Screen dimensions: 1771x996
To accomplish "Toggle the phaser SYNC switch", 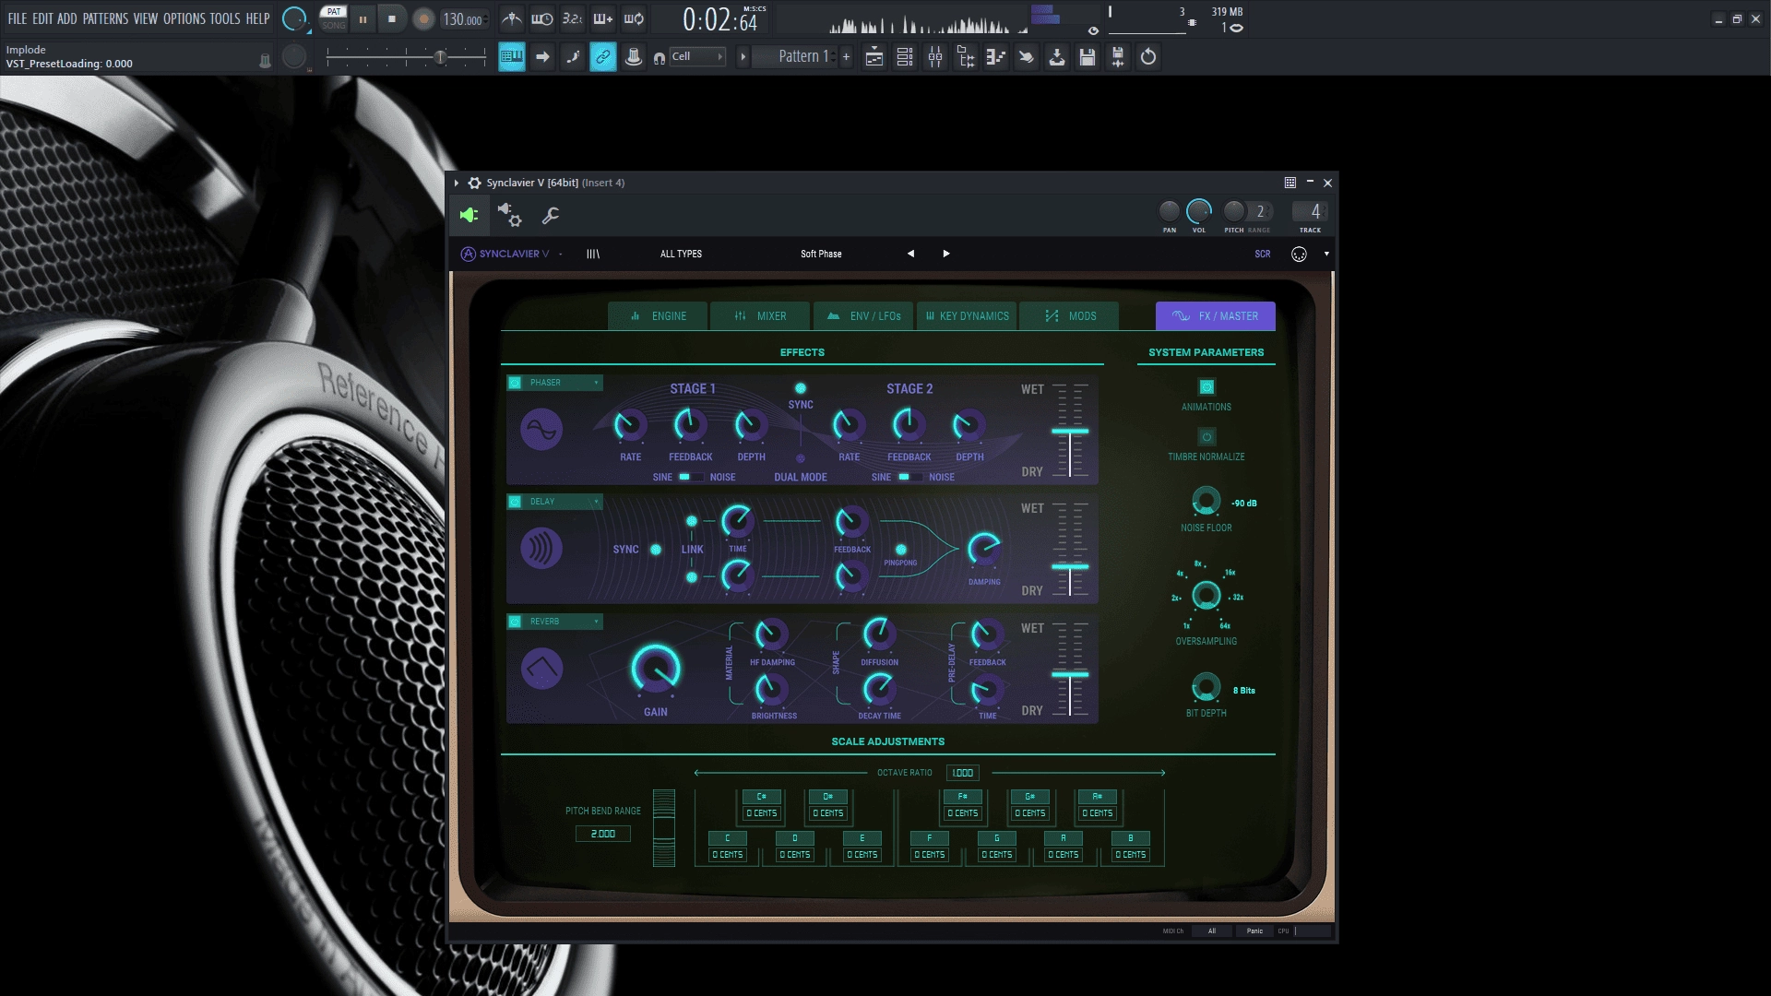I will point(801,388).
